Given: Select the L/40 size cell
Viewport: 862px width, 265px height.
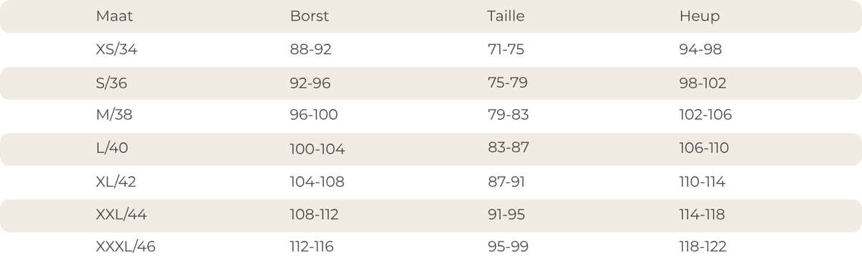Looking at the screenshot, I should 112,148.
